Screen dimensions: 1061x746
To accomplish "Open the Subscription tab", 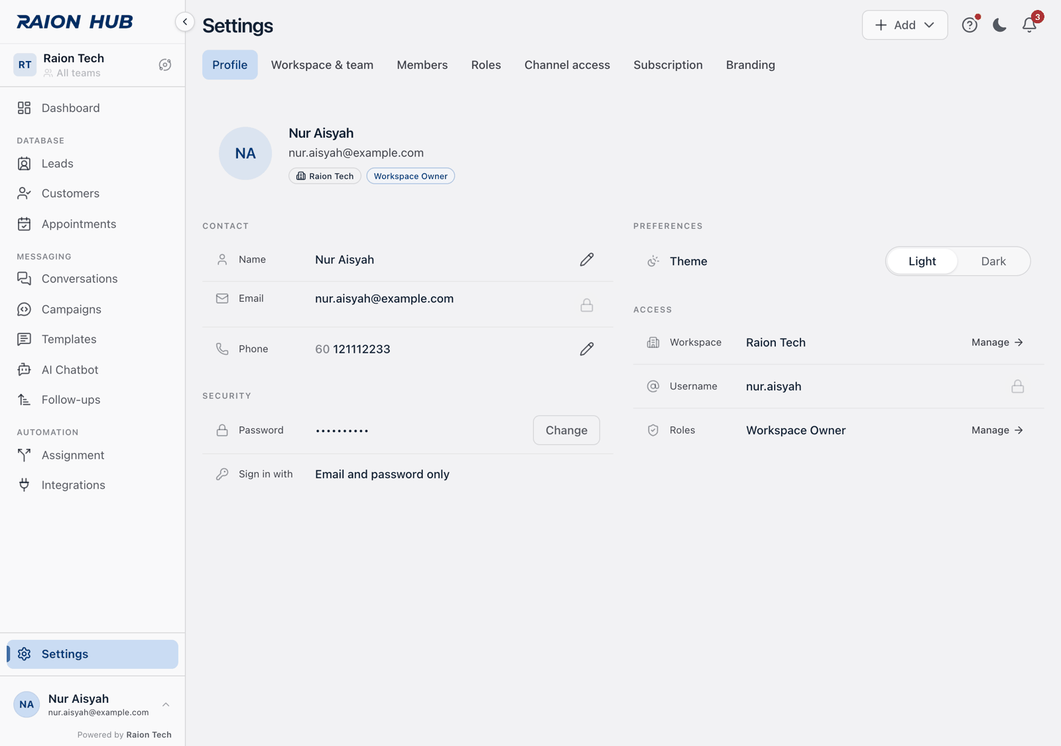I will 668,65.
